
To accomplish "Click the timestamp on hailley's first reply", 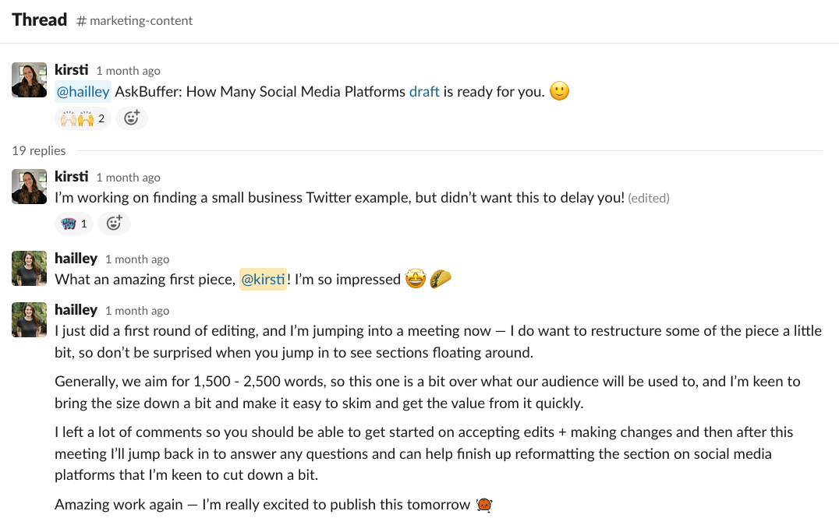I will pyautogui.click(x=136, y=259).
